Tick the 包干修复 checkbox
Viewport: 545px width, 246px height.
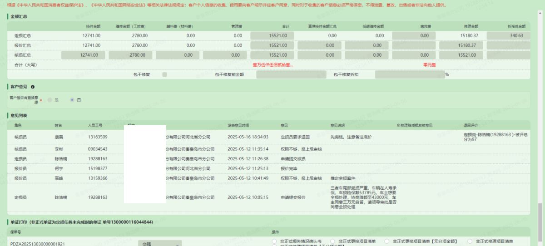[x=164, y=74]
